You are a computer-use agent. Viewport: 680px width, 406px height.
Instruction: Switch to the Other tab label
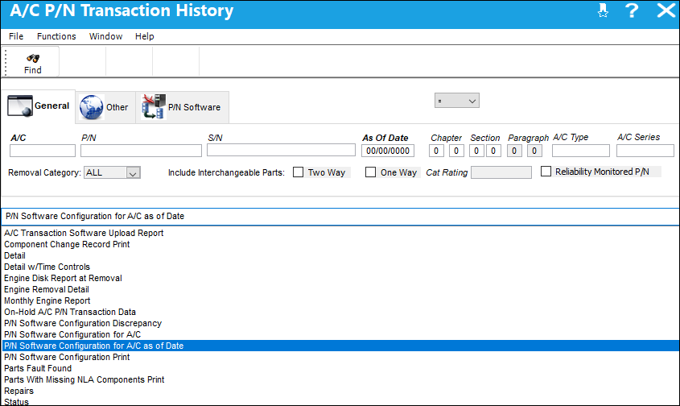point(117,107)
